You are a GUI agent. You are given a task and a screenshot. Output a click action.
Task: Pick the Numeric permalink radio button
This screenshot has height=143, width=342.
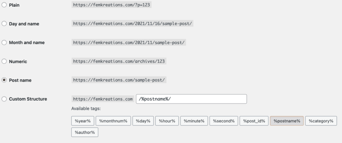click(4, 61)
